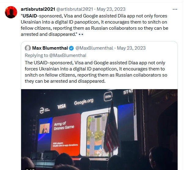Click the Max Blumenthal display name
Screen dimensions: 188x170
pos(50,48)
